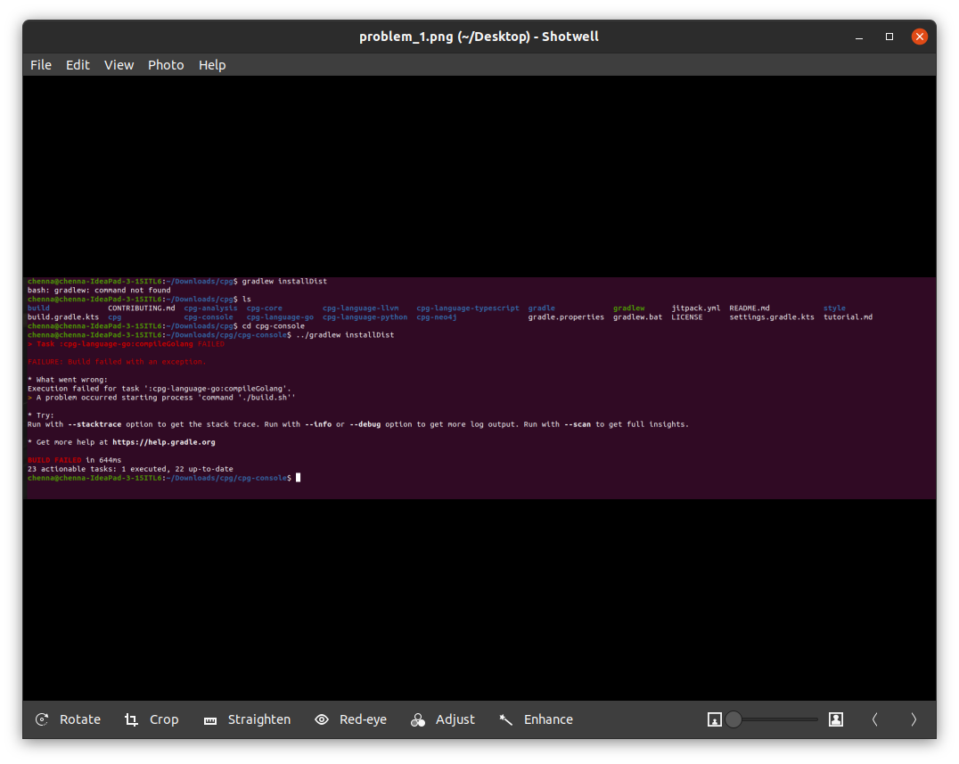Click the zoom-in large photo icon

836,720
